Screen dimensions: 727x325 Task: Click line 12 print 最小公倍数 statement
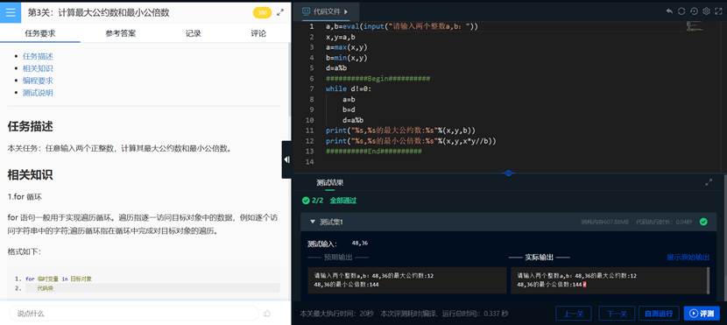(x=411, y=141)
